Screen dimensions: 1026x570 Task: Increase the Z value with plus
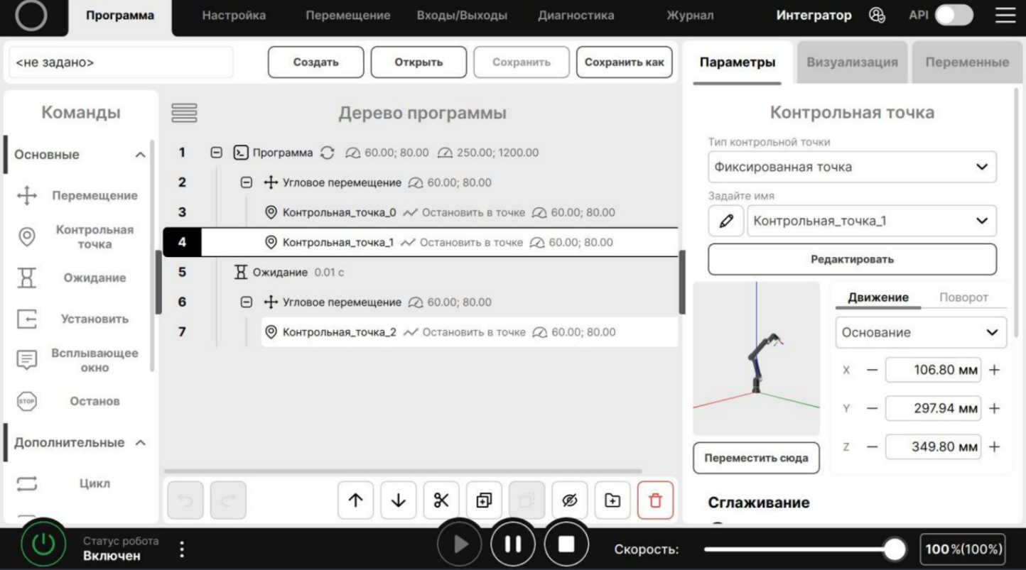994,447
